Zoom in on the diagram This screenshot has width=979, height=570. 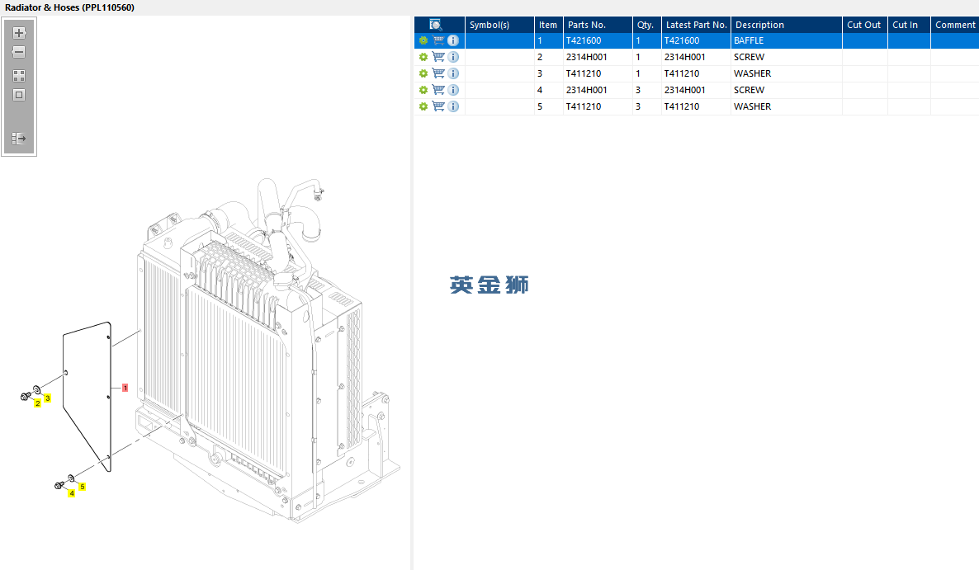pyautogui.click(x=19, y=33)
